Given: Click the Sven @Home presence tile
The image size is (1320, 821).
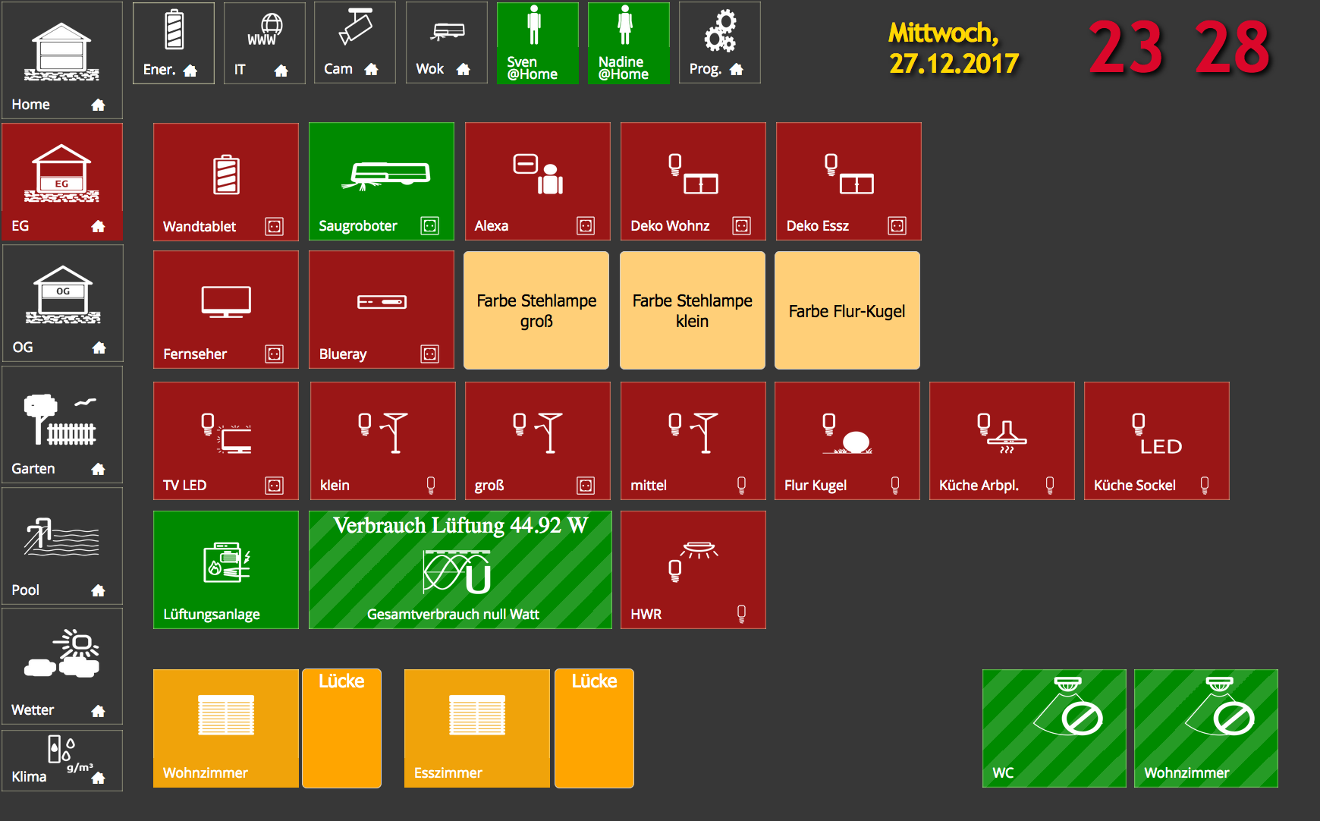Looking at the screenshot, I should coord(537,42).
